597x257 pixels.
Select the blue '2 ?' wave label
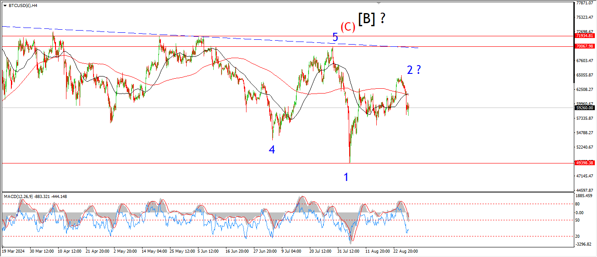click(413, 69)
